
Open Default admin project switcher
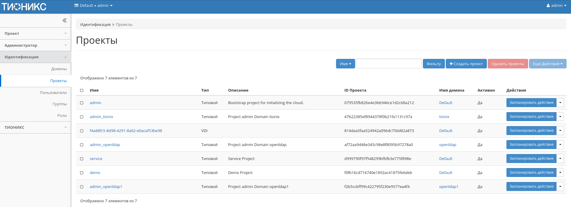(x=93, y=6)
